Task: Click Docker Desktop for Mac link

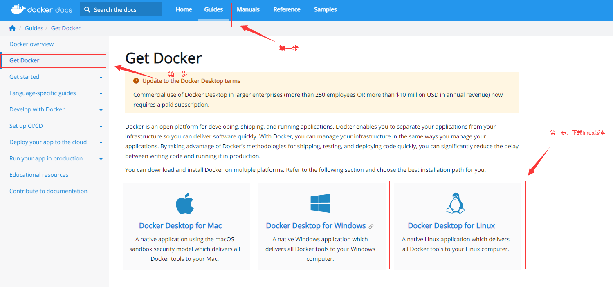Action: [x=180, y=226]
